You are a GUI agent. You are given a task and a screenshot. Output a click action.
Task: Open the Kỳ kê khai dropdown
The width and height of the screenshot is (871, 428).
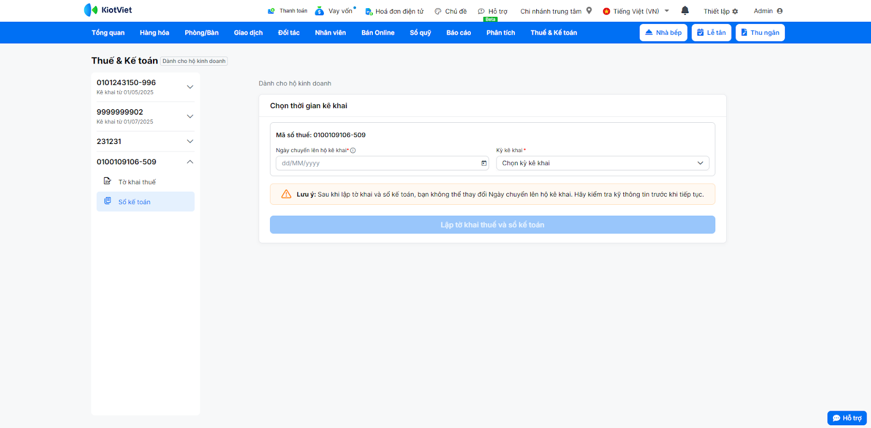coord(603,163)
